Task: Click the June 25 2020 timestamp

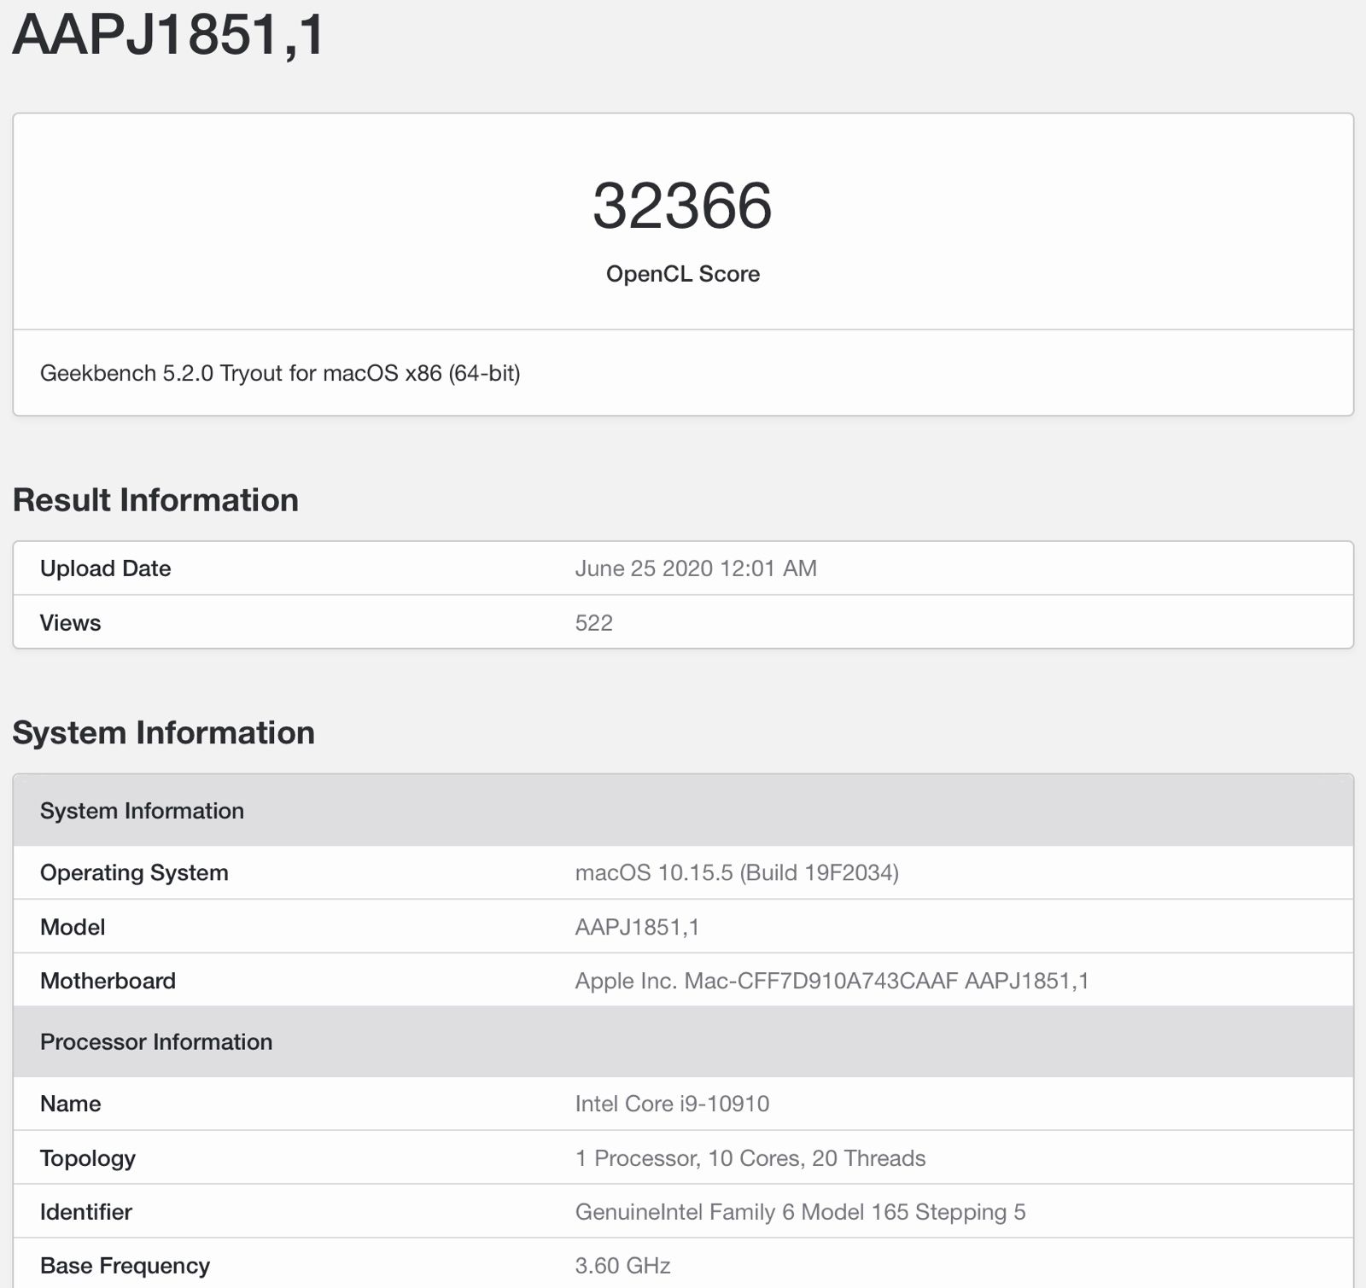Action: (697, 568)
